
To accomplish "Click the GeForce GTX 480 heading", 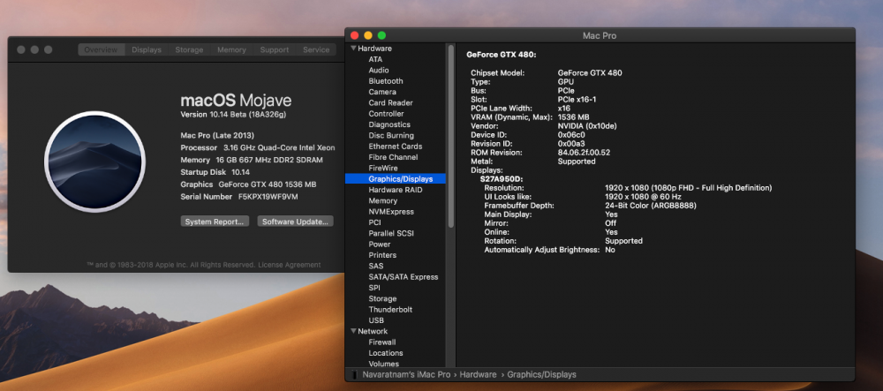I will 502,55.
